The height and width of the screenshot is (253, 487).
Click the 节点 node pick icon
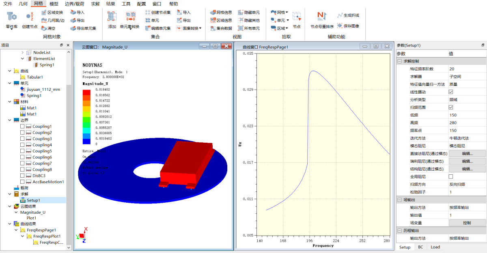pyautogui.click(x=297, y=20)
